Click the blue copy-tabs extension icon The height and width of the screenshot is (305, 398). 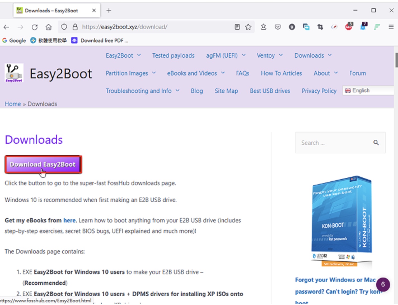click(x=306, y=27)
